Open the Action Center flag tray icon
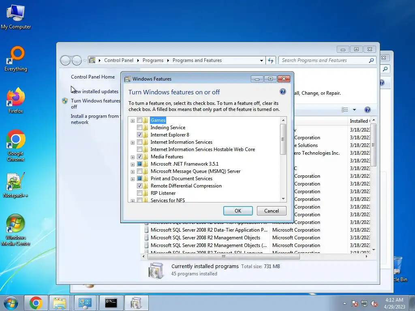Image resolution: width=415 pixels, height=311 pixels. [x=354, y=303]
